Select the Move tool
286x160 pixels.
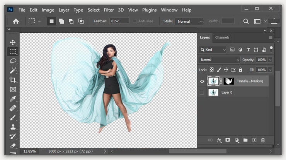[x=13, y=42]
